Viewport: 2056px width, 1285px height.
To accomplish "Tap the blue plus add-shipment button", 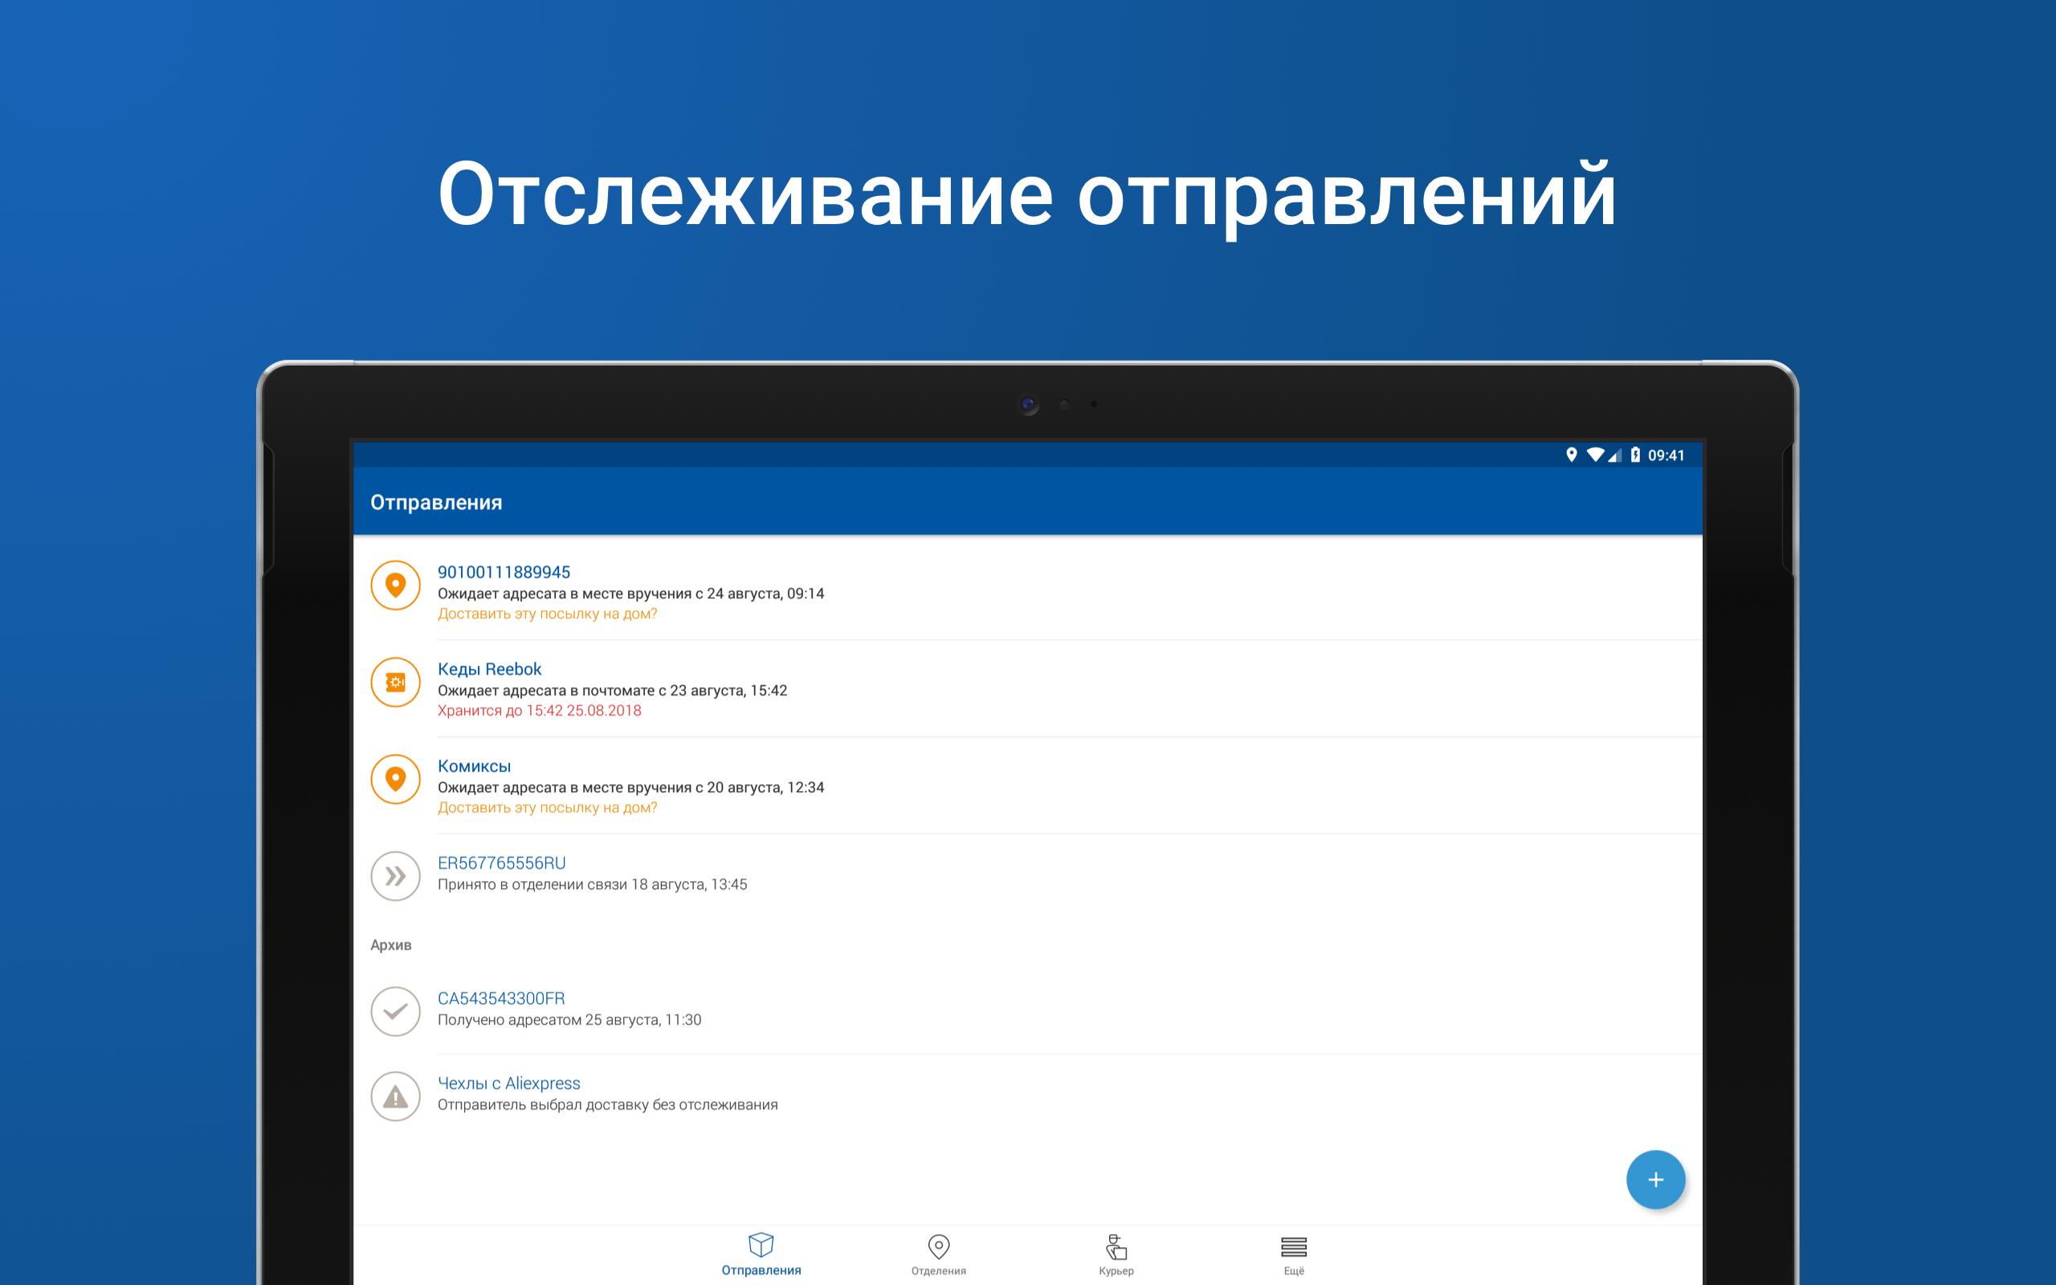I will [x=1655, y=1180].
